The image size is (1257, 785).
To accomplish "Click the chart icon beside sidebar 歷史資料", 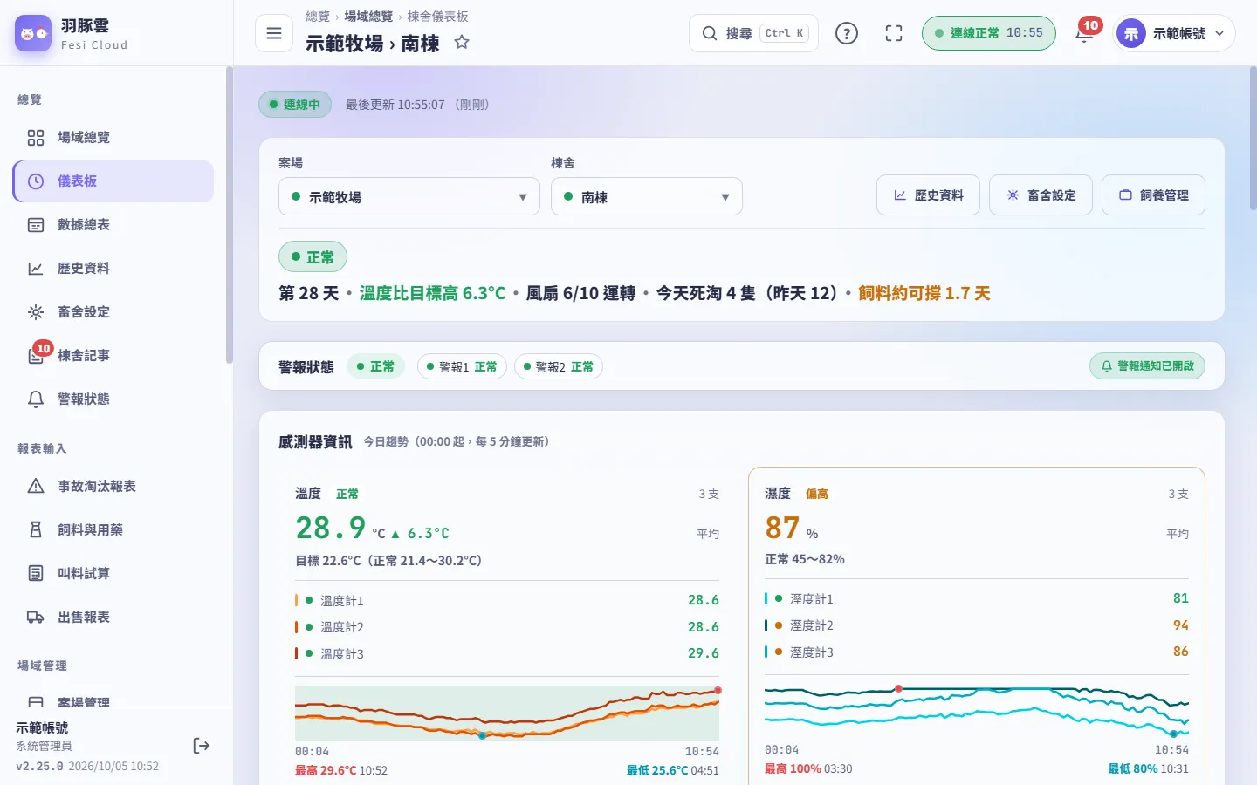I will coord(36,269).
